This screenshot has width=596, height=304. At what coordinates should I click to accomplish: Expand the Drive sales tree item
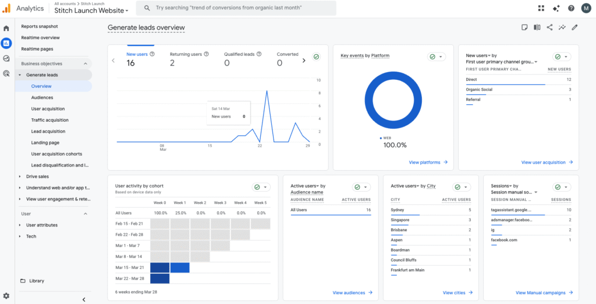click(x=20, y=176)
